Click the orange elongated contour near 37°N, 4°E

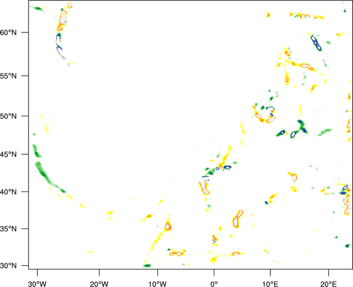coord(237,218)
